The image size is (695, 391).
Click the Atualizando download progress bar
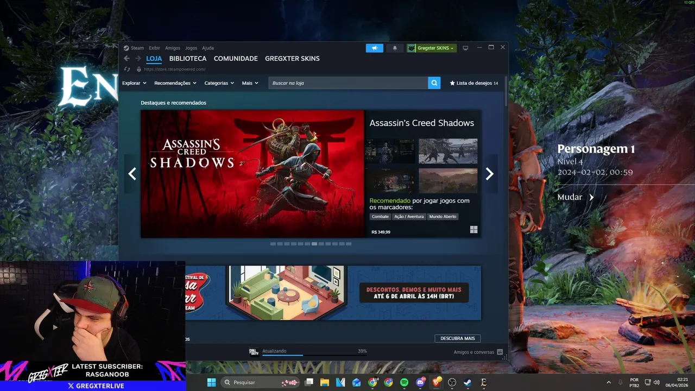click(x=314, y=355)
